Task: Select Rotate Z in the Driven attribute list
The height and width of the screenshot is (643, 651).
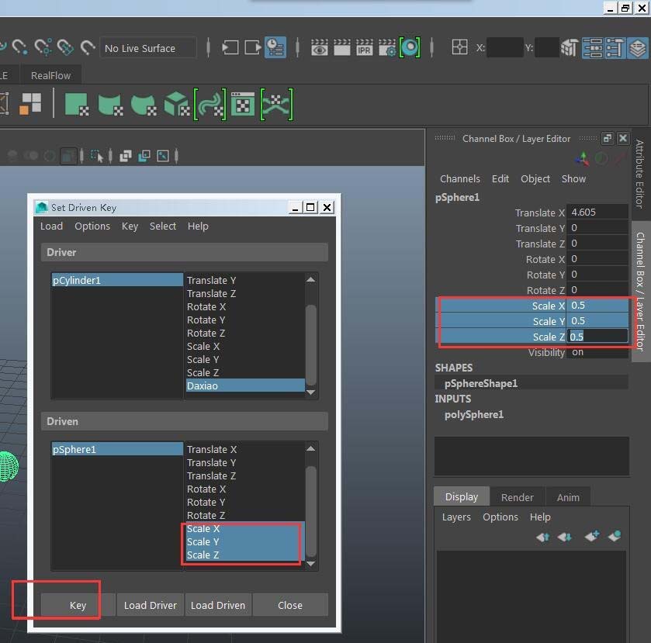Action: 245,515
